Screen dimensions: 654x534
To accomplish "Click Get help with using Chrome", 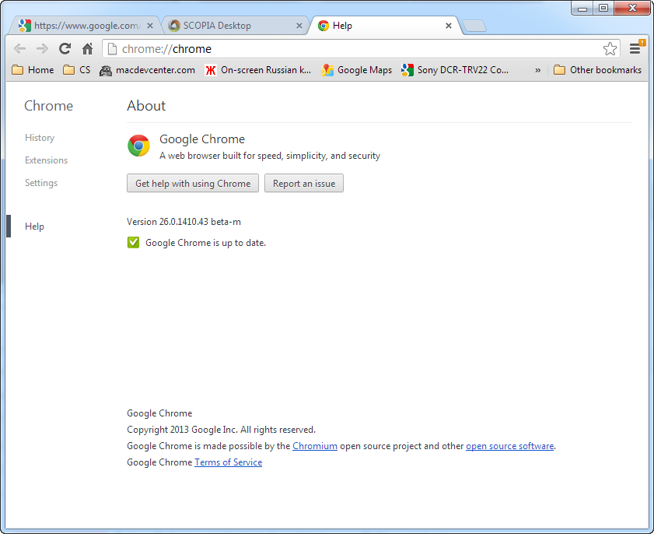I will [193, 183].
